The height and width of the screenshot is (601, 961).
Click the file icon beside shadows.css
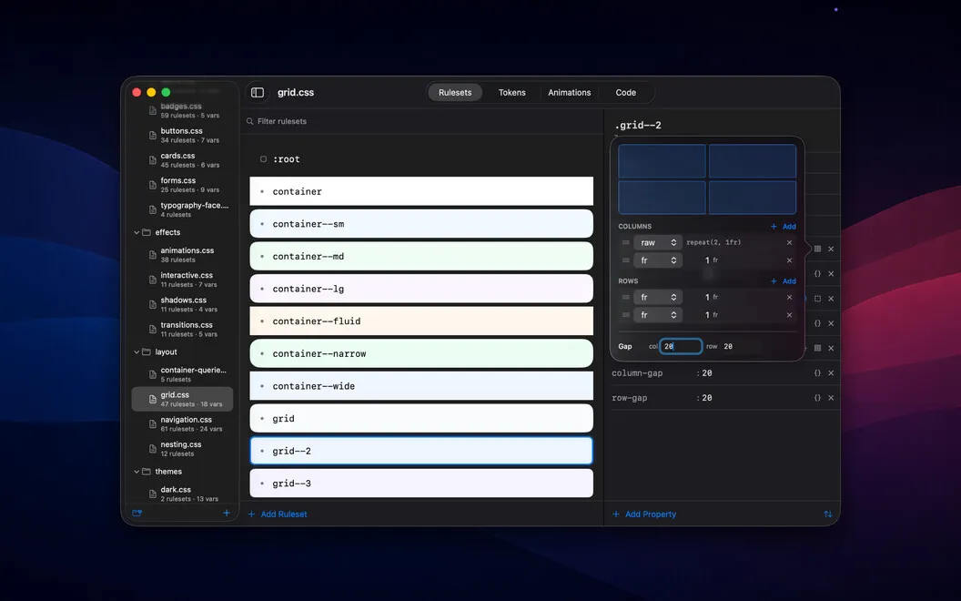pyautogui.click(x=153, y=305)
